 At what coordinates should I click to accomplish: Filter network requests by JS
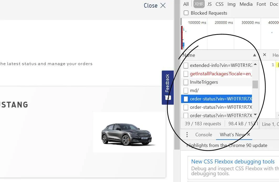point(209,4)
